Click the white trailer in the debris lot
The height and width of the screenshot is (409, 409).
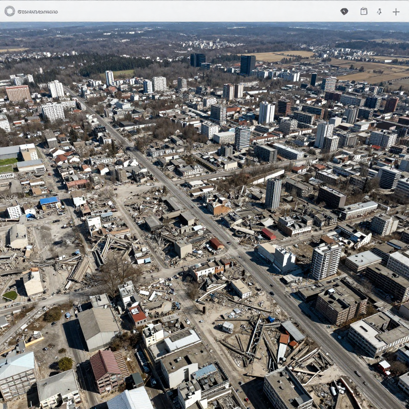click(228, 327)
